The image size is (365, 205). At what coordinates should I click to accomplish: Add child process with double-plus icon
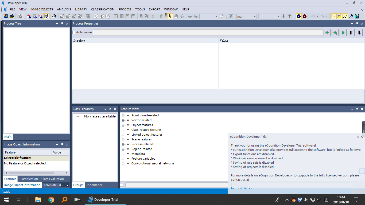coord(335,33)
